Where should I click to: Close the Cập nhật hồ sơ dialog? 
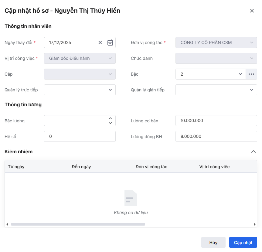252,11
